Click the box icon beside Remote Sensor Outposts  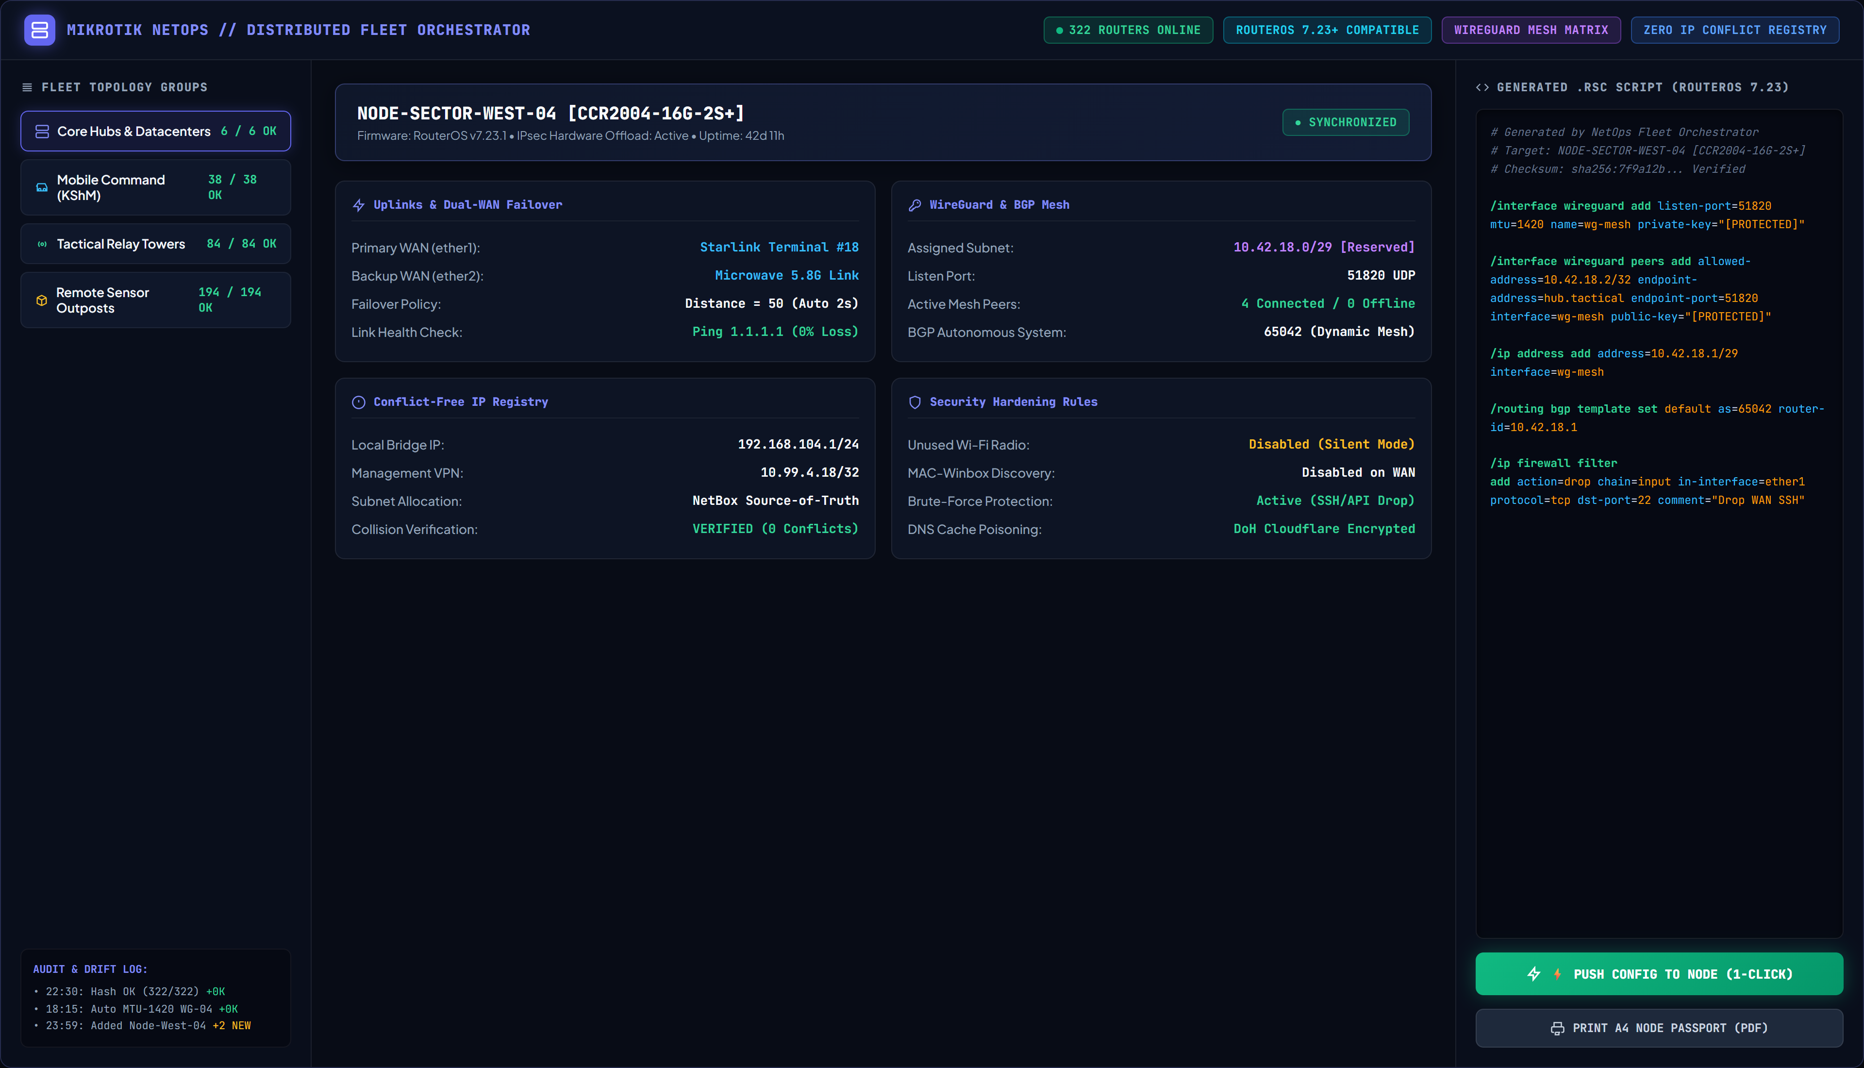point(42,300)
